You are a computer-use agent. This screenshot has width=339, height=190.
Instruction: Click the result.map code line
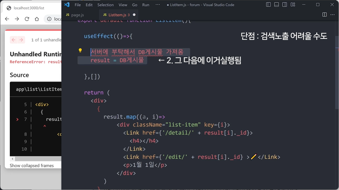pyautogui.click(x=134, y=117)
